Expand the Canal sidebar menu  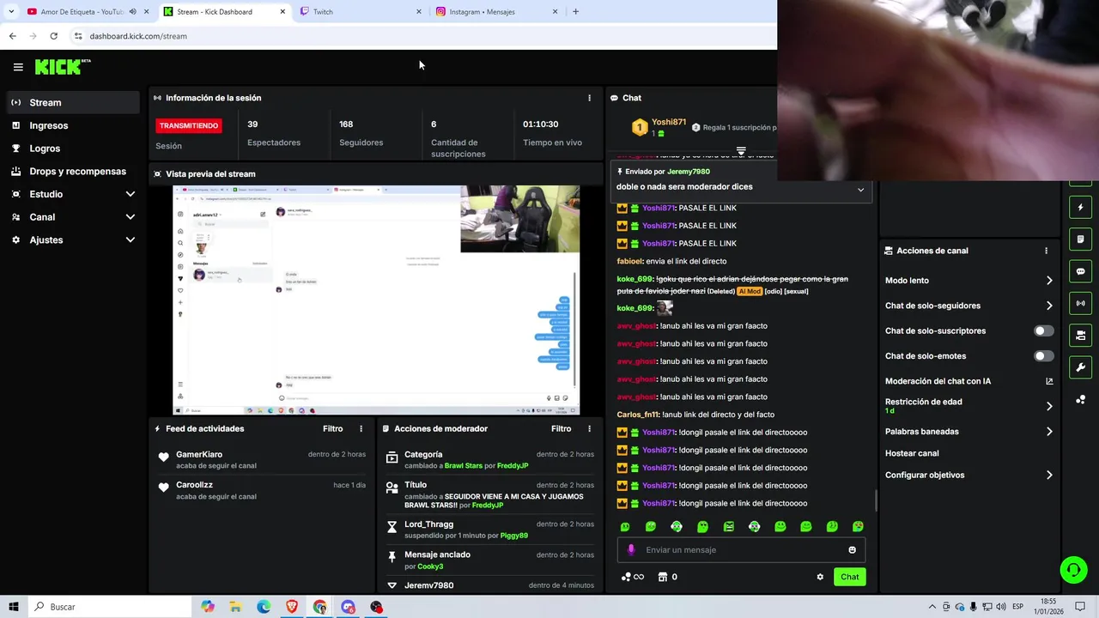[72, 217]
